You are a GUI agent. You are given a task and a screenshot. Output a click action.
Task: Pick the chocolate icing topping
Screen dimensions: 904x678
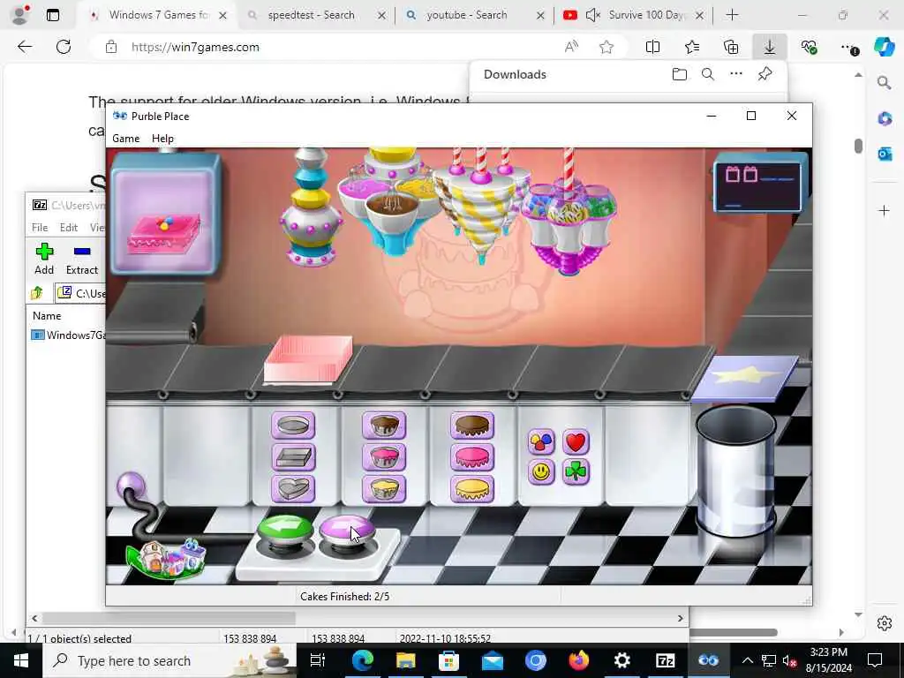point(472,426)
